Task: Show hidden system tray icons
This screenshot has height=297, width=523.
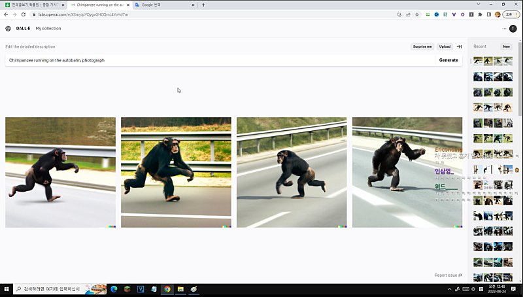Action: 449,289
